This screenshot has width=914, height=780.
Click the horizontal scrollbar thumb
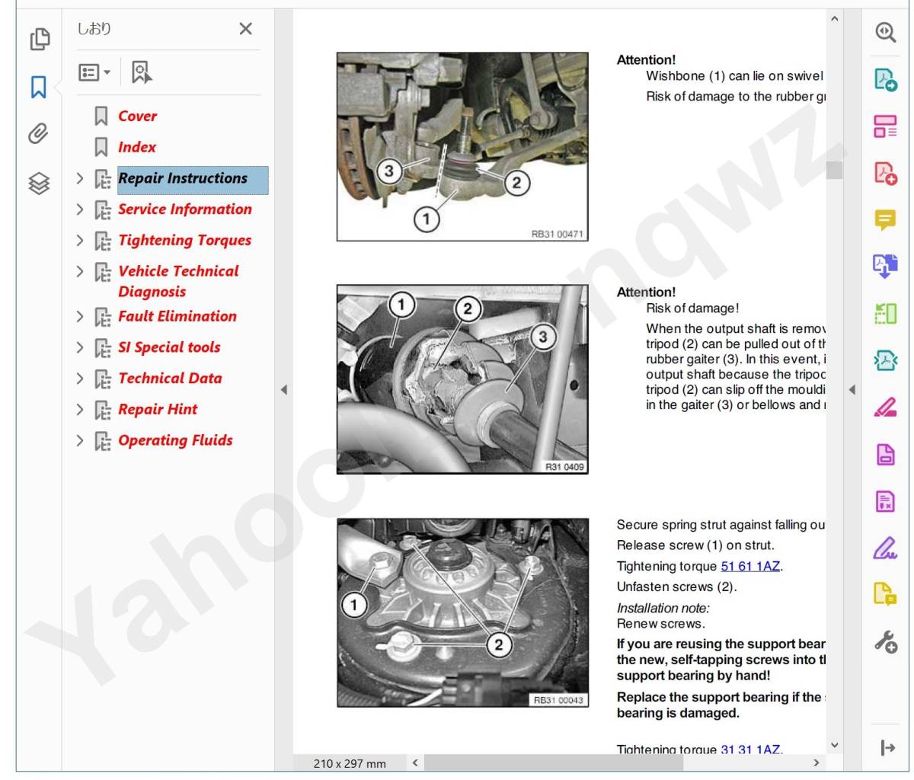[x=554, y=762]
